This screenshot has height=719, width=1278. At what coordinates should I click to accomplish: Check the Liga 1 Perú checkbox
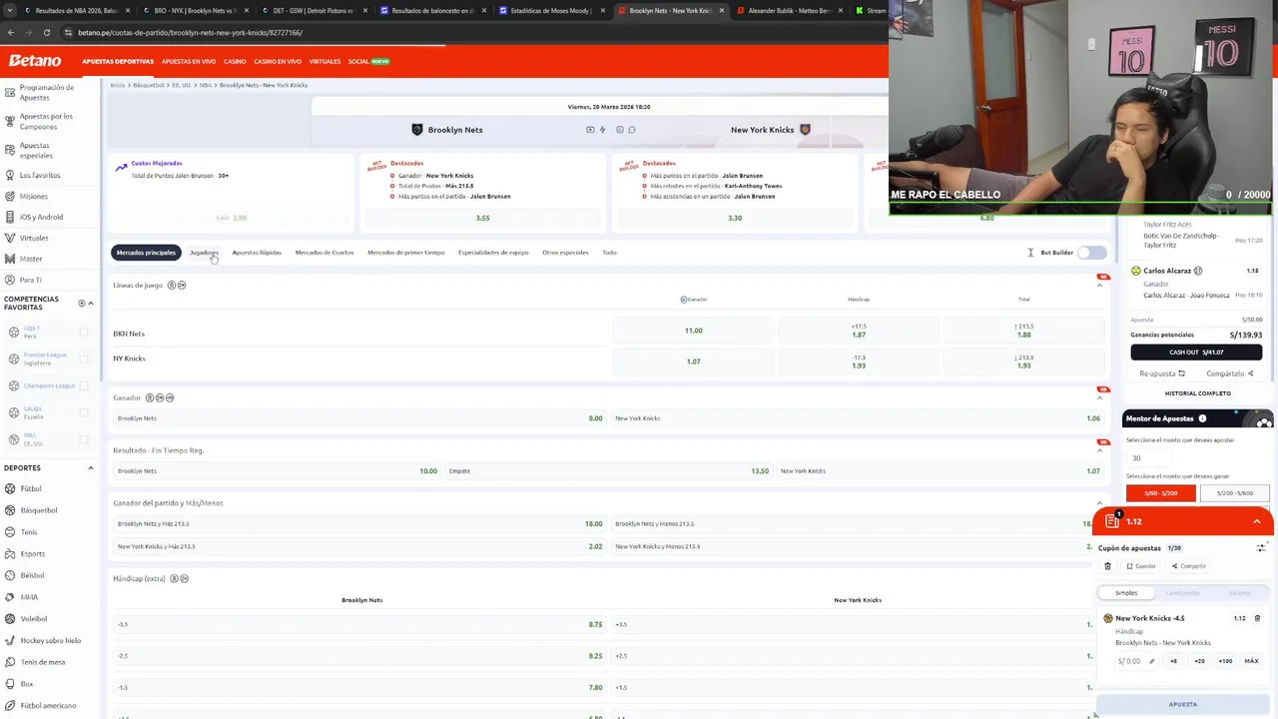click(x=84, y=333)
